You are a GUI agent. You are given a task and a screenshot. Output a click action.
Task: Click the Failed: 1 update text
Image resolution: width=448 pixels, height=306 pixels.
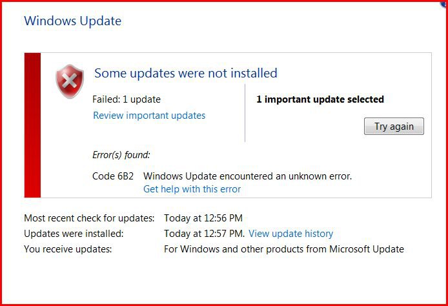click(127, 99)
